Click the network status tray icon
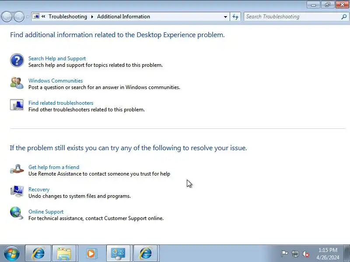350x262 pixels. pyautogui.click(x=295, y=254)
